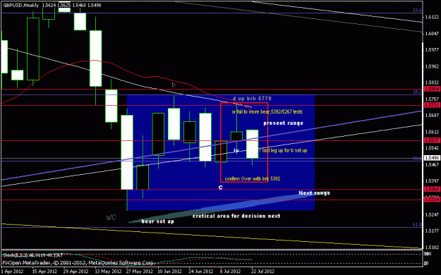The image size is (441, 275).
Task: Select 'cretical area for decision next' text
Action: [x=236, y=216]
